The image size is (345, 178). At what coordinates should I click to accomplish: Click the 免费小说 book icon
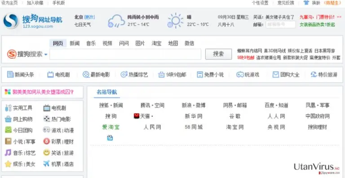click(200, 74)
